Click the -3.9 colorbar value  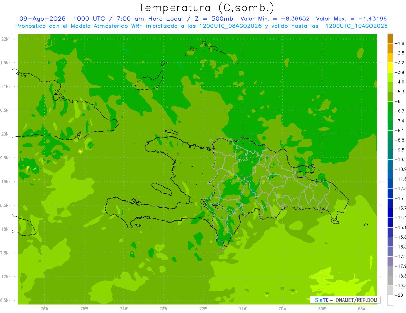tap(400, 73)
